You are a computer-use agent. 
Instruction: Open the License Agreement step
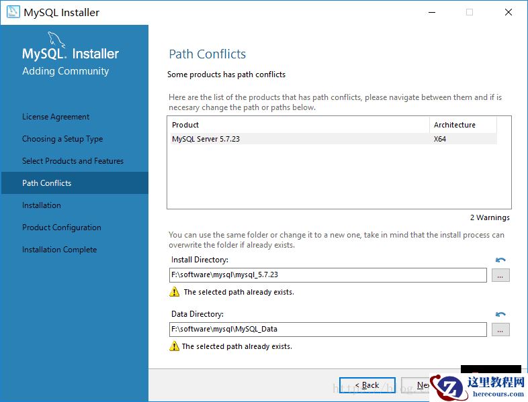coord(56,117)
